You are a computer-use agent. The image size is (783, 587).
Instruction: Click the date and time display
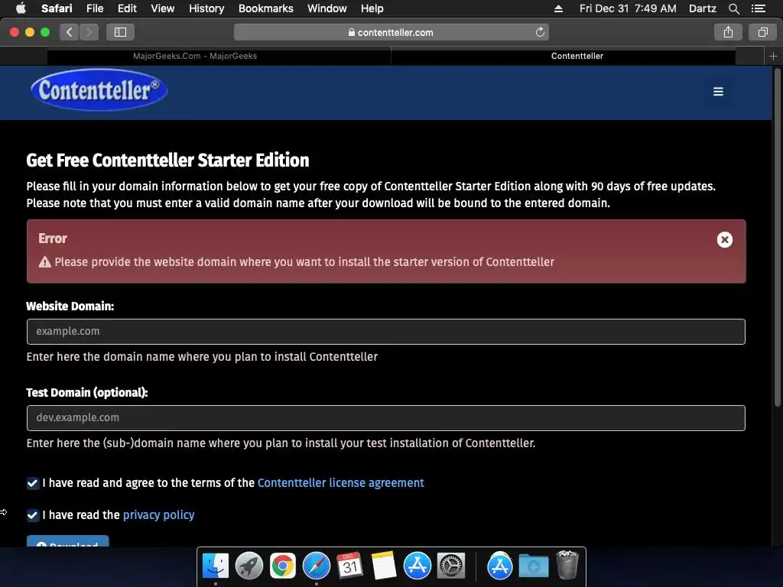pyautogui.click(x=628, y=8)
